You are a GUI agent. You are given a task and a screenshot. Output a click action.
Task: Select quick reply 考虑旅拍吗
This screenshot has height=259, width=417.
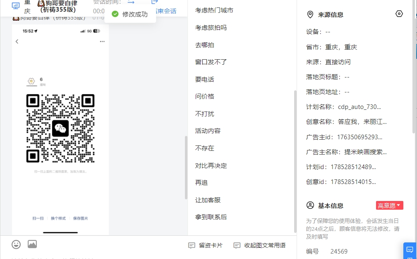211,28
